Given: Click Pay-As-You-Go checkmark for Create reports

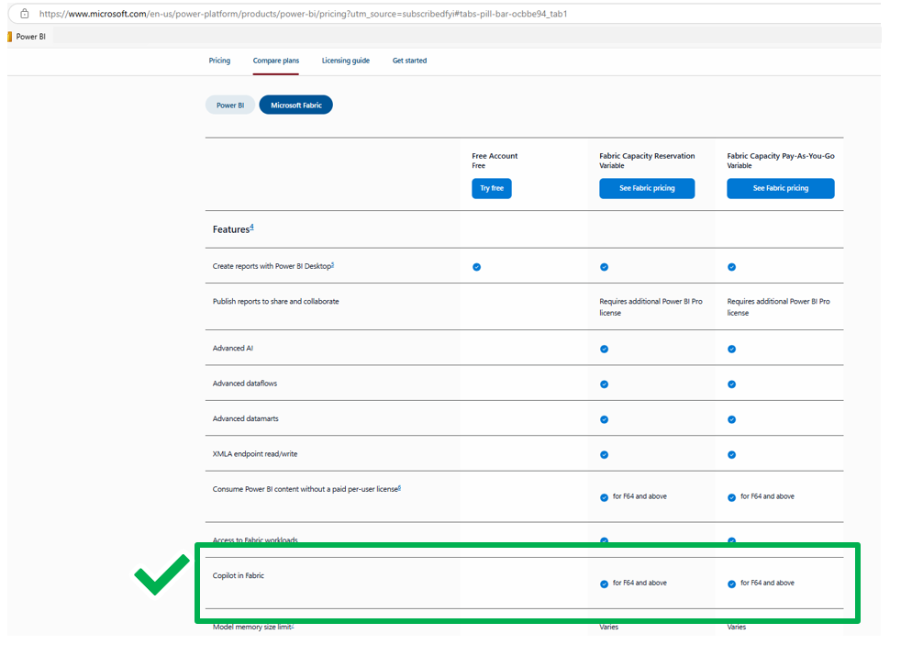Looking at the screenshot, I should tap(731, 267).
